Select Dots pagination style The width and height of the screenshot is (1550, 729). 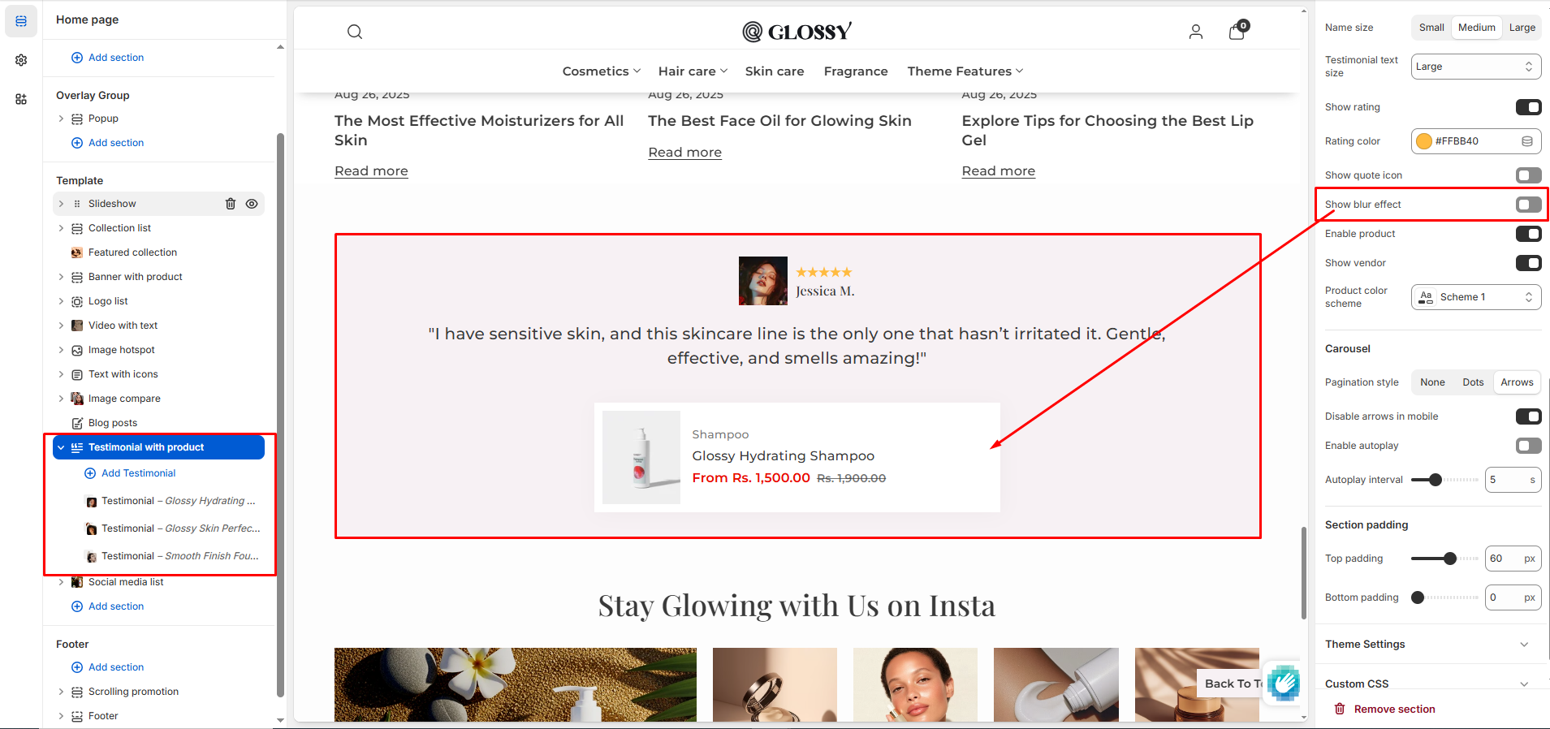(1473, 382)
